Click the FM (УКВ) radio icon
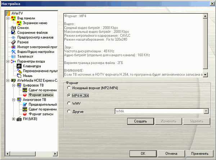Screen dimensions: 216x160 [19, 119]
